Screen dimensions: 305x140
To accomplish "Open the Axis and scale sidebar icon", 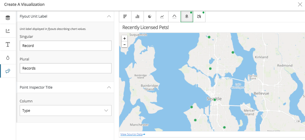I will click(8, 31).
